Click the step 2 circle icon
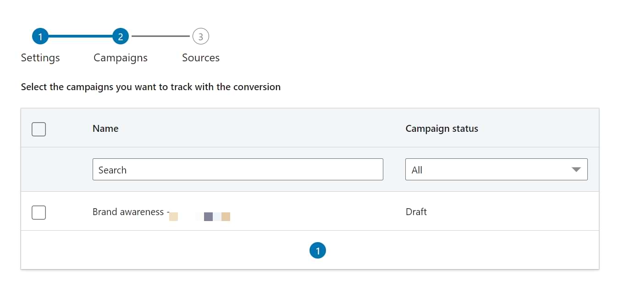 point(121,36)
